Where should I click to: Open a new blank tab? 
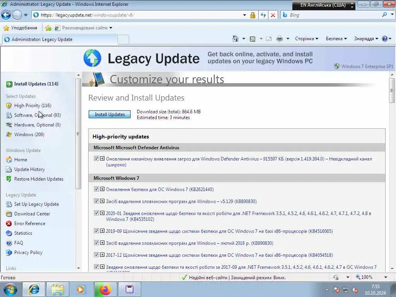pos(123,40)
